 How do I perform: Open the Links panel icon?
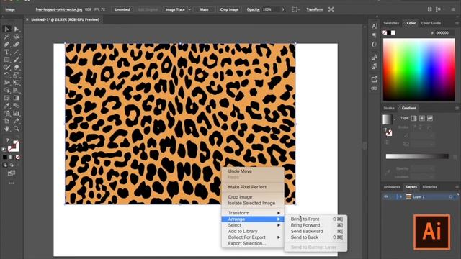click(375, 88)
